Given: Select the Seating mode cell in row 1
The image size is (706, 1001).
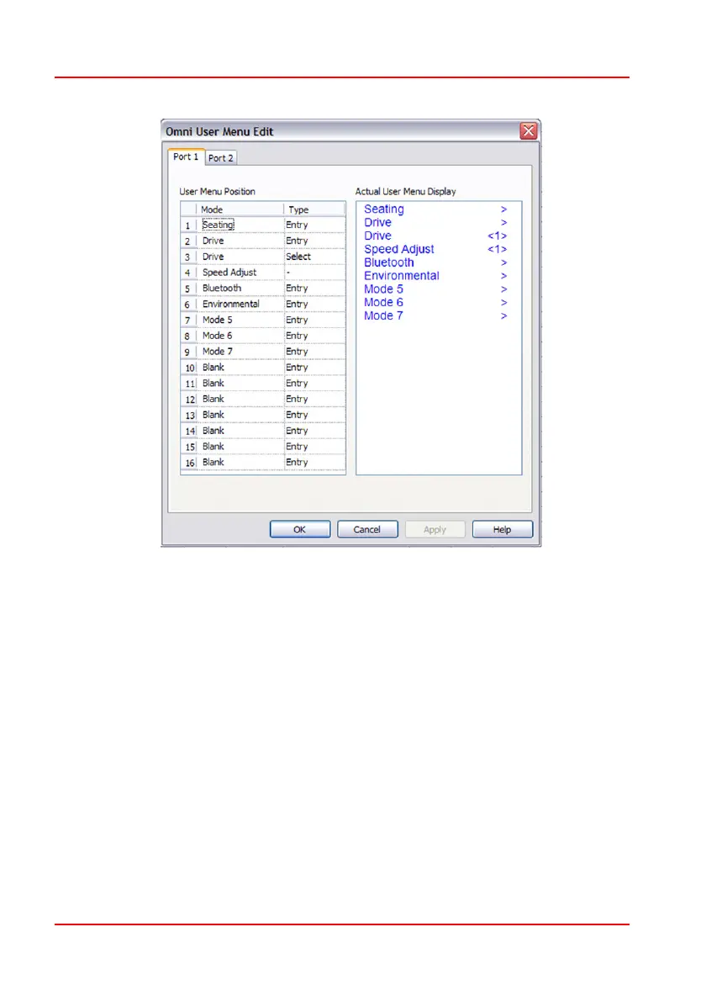Looking at the screenshot, I should click(240, 225).
